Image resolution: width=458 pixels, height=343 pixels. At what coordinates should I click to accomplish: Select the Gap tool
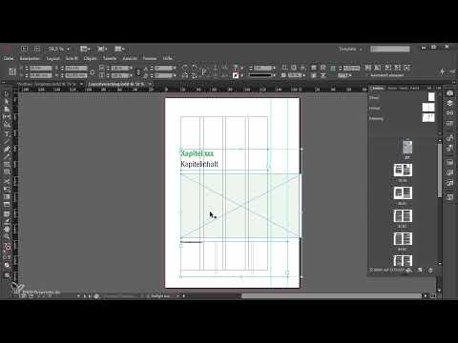click(7, 117)
